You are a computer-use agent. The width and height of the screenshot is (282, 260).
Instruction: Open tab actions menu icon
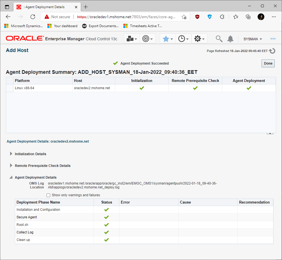tap(7, 7)
